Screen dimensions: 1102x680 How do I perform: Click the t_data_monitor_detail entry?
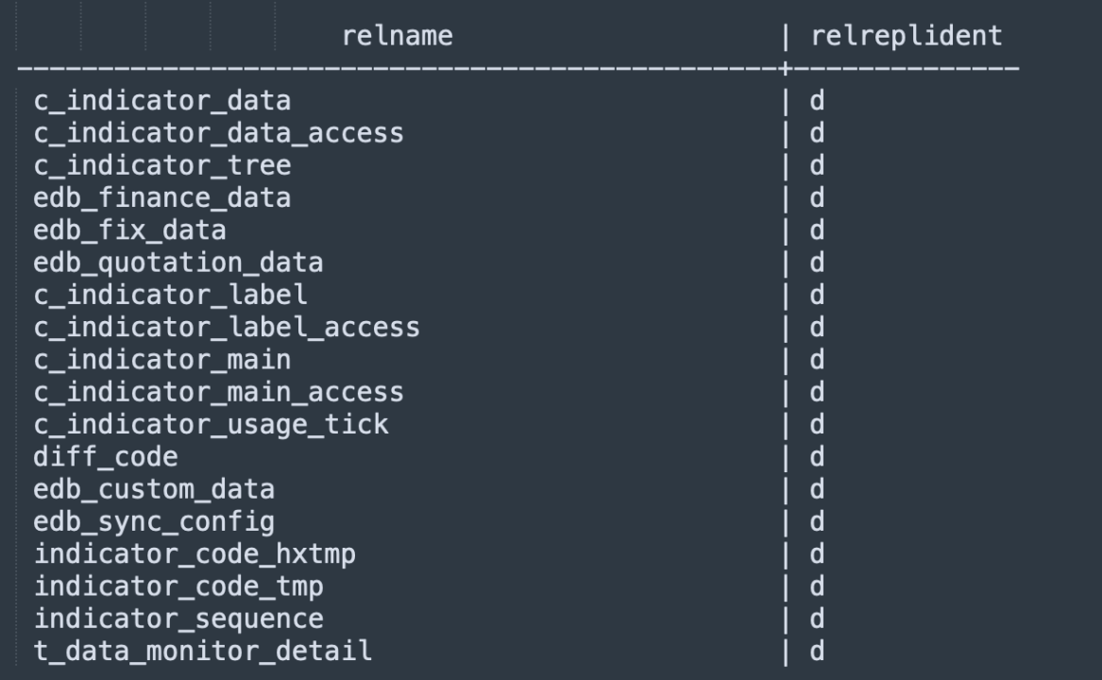(203, 651)
